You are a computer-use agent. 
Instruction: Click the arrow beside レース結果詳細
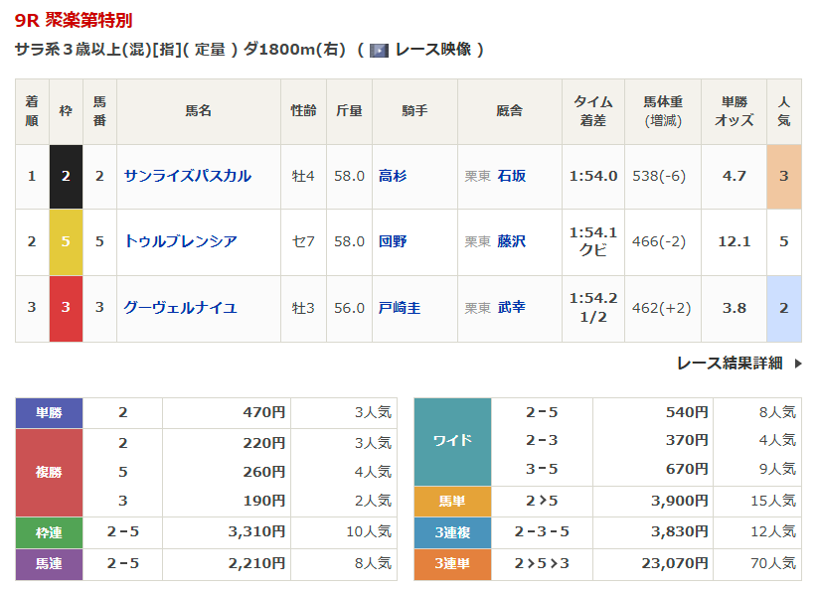click(x=797, y=364)
